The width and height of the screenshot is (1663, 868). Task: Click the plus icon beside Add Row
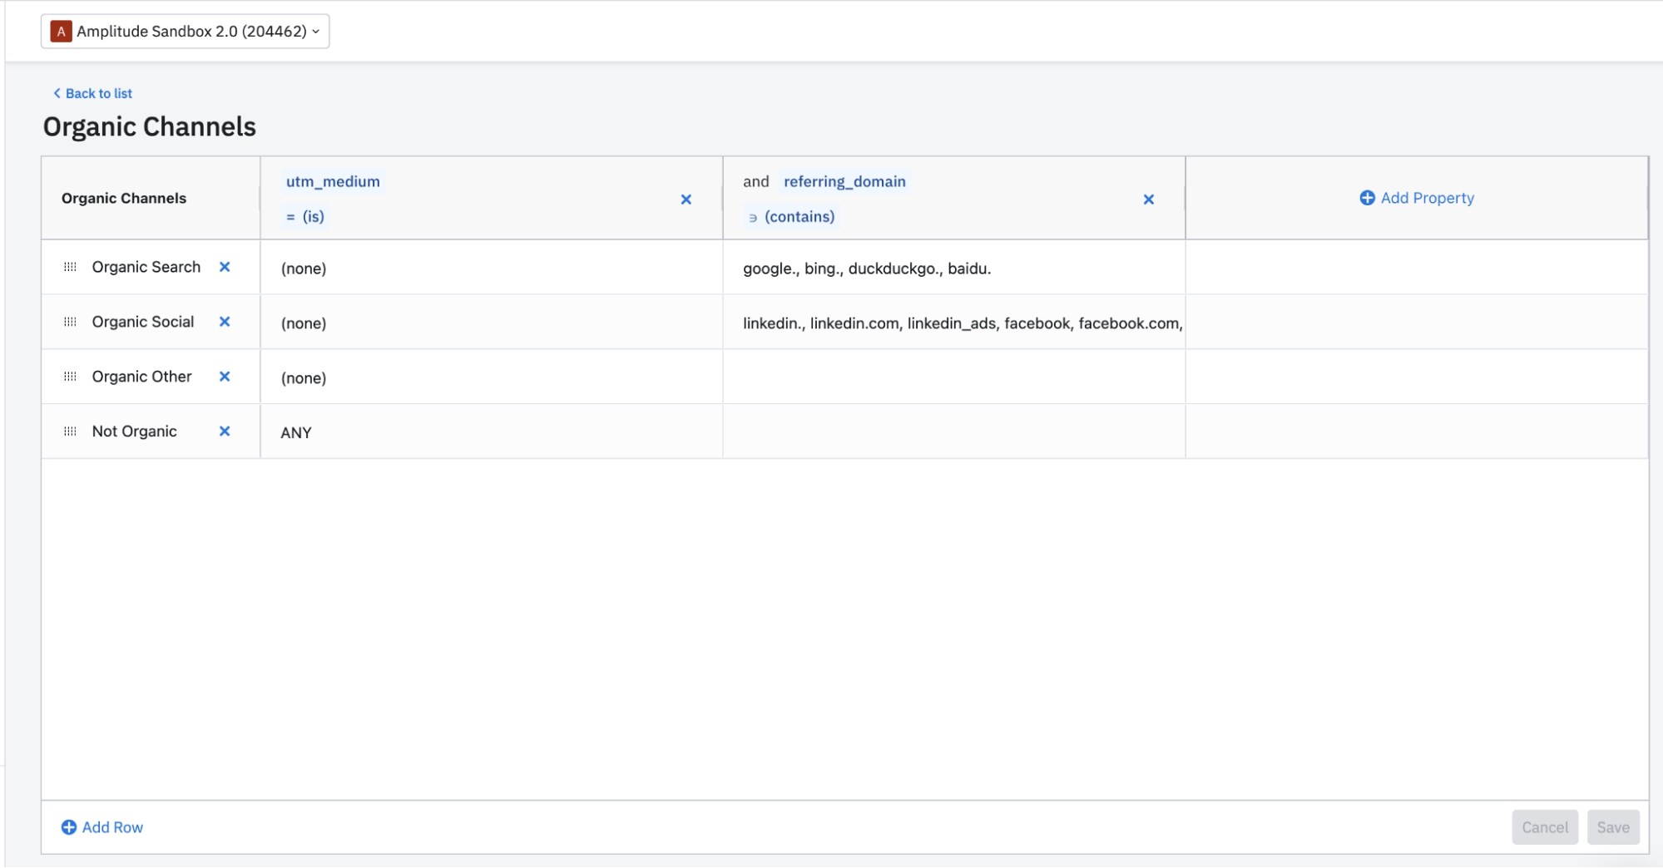[x=69, y=827]
